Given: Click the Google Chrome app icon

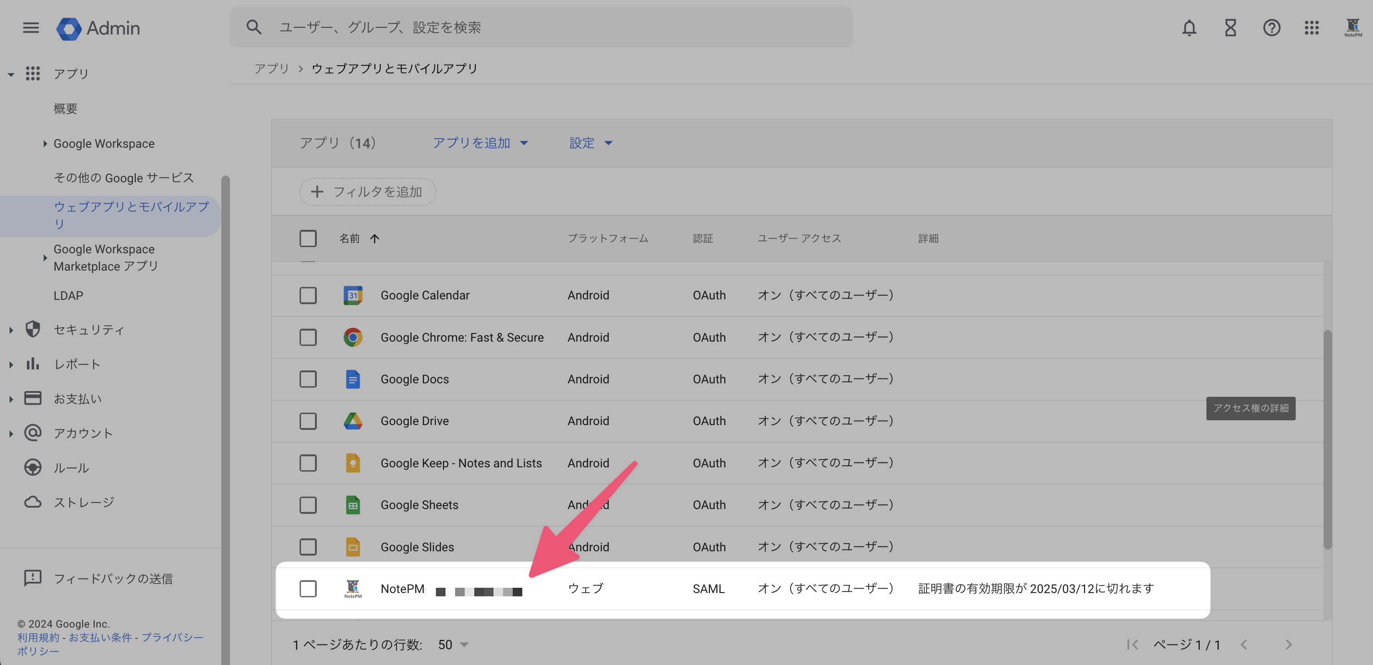Looking at the screenshot, I should (353, 337).
